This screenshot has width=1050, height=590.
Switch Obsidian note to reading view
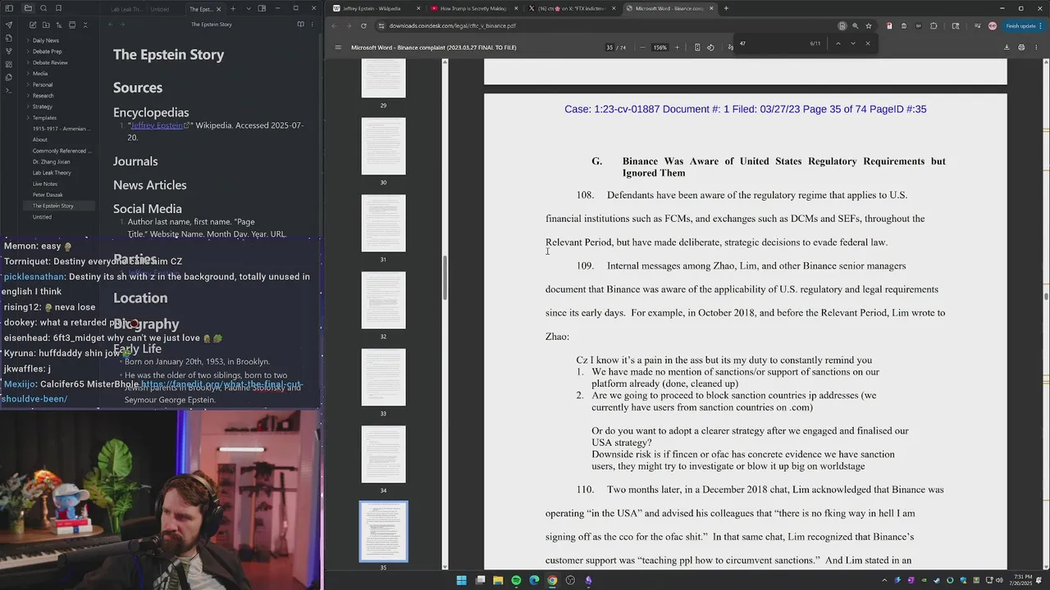300,25
